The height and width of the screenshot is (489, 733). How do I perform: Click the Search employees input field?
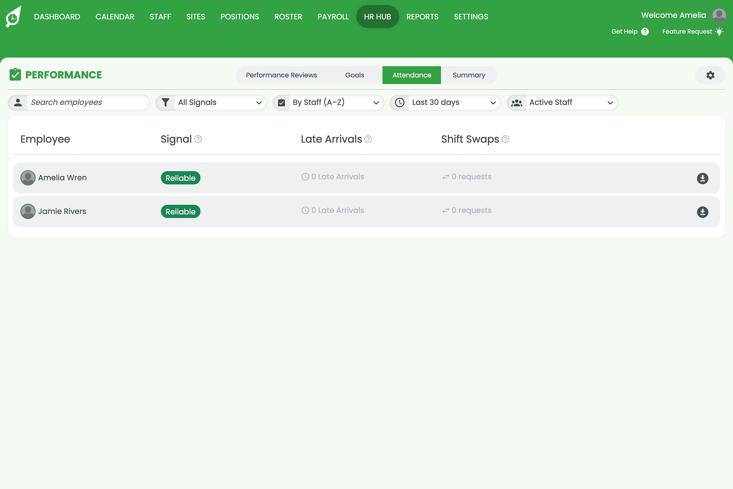click(x=79, y=103)
